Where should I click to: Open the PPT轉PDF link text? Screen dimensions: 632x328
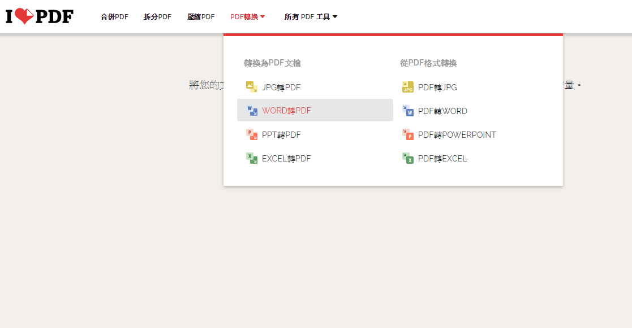[281, 135]
